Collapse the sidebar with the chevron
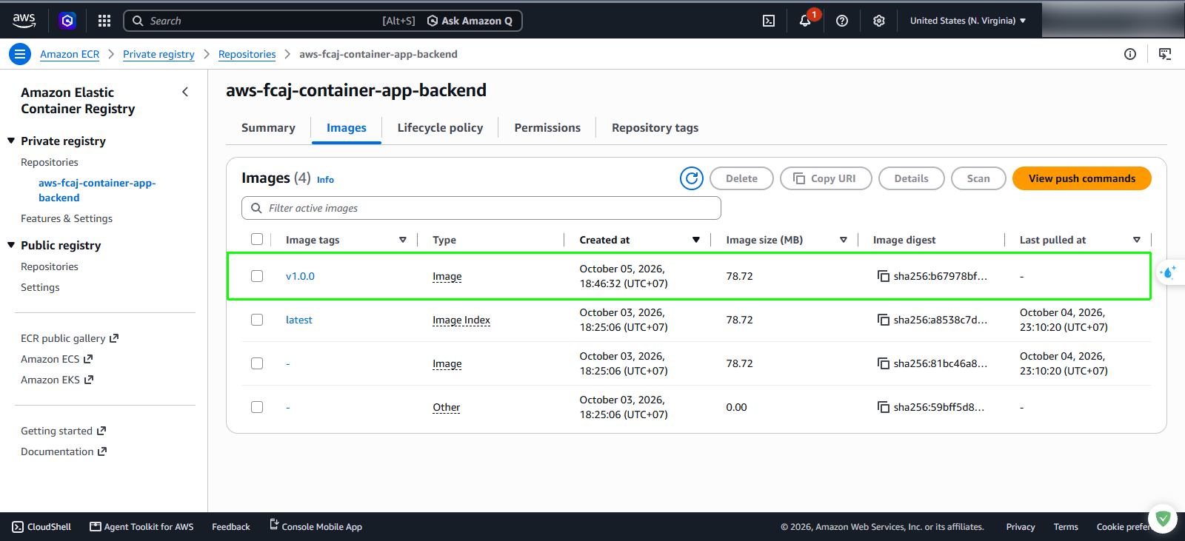1185x541 pixels. (x=185, y=92)
